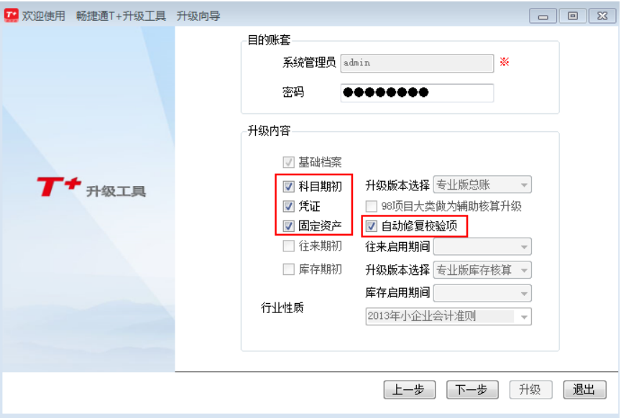Image resolution: width=621 pixels, height=418 pixels.
Task: Toggle the 固定资产 checkbox
Action: (288, 226)
